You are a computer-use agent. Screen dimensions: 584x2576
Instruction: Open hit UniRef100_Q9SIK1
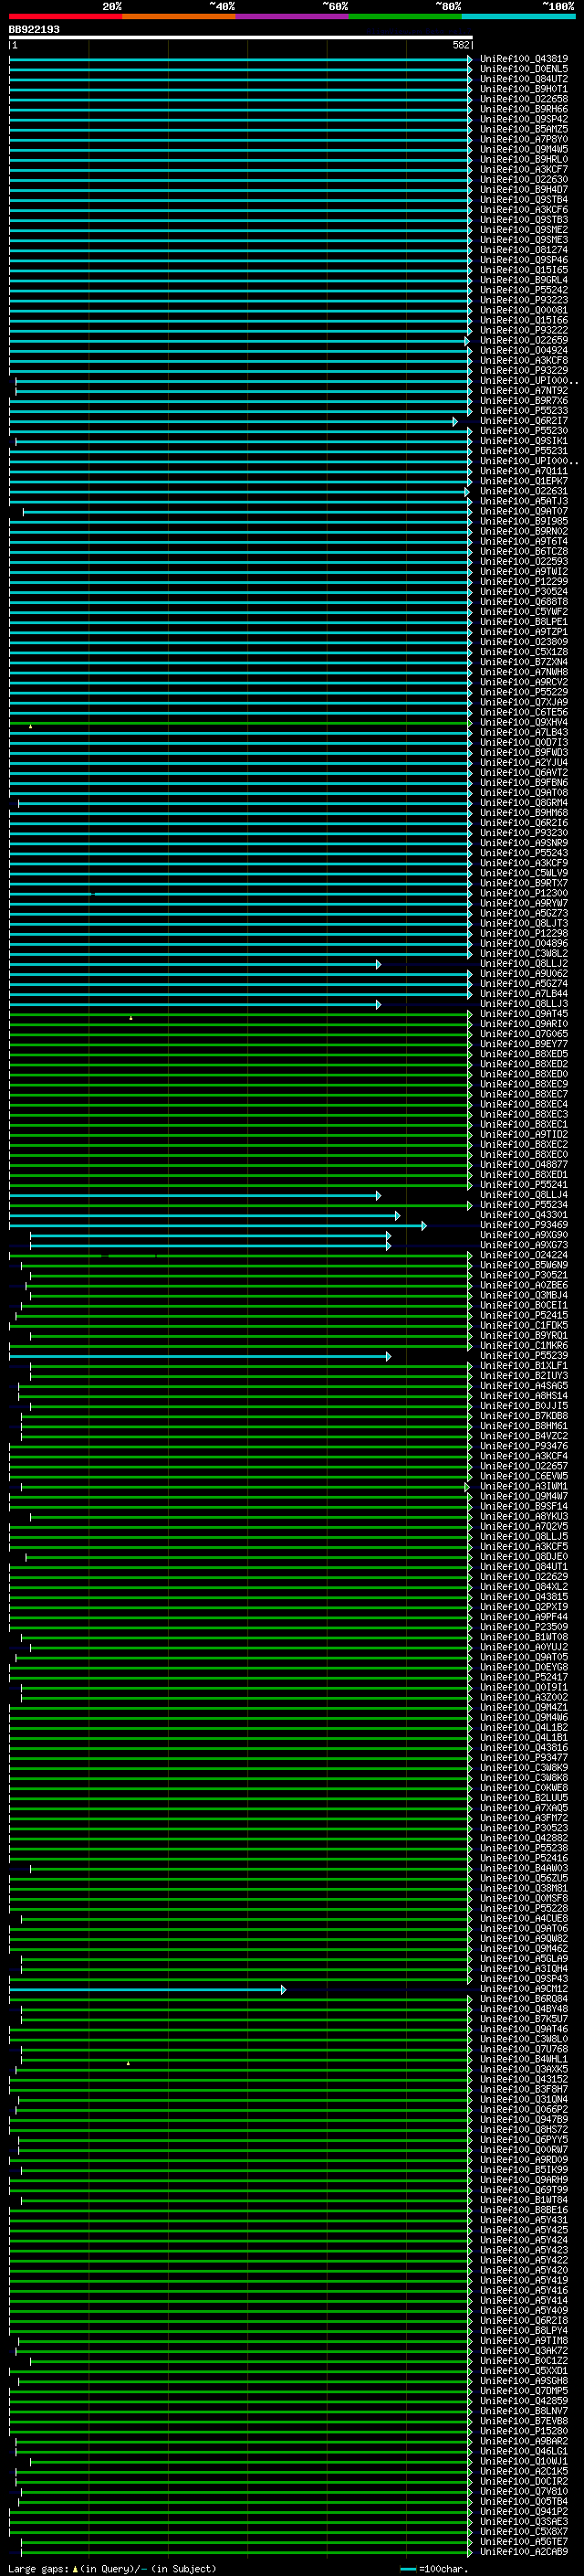click(524, 441)
